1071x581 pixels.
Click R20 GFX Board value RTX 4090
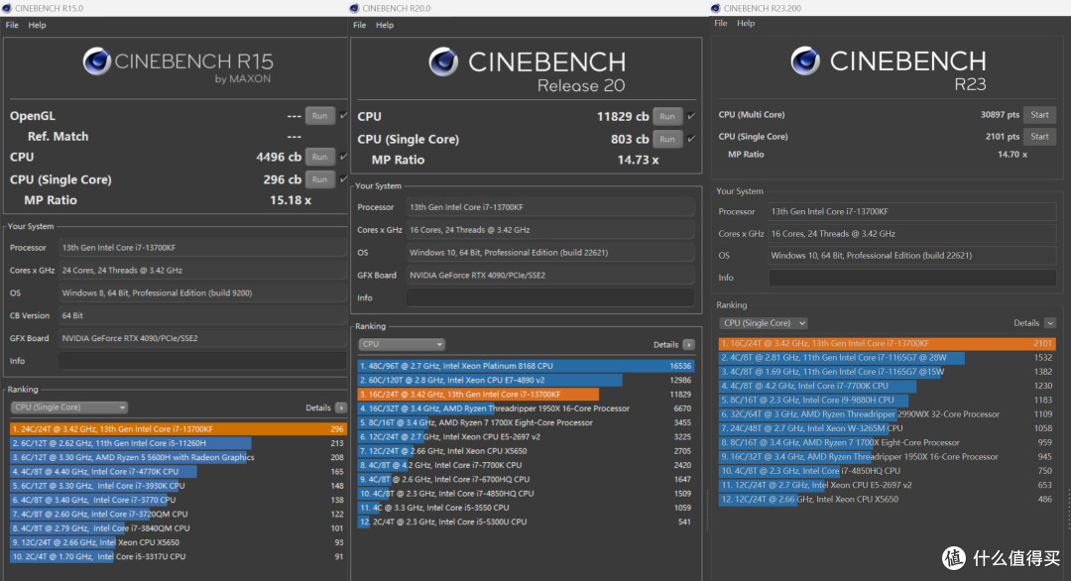click(549, 276)
